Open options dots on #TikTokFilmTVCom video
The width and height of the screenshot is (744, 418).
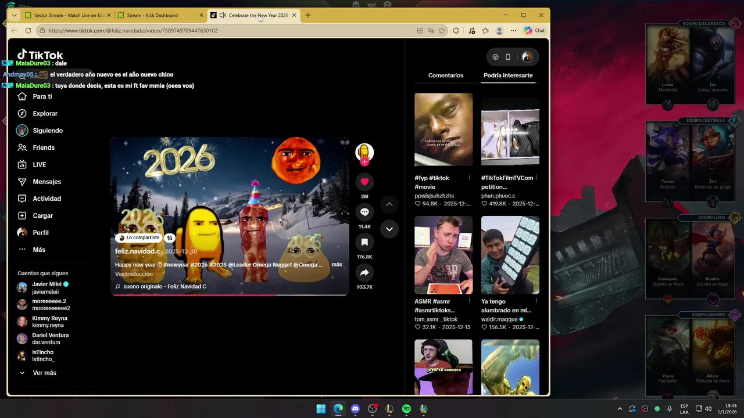pyautogui.click(x=536, y=178)
